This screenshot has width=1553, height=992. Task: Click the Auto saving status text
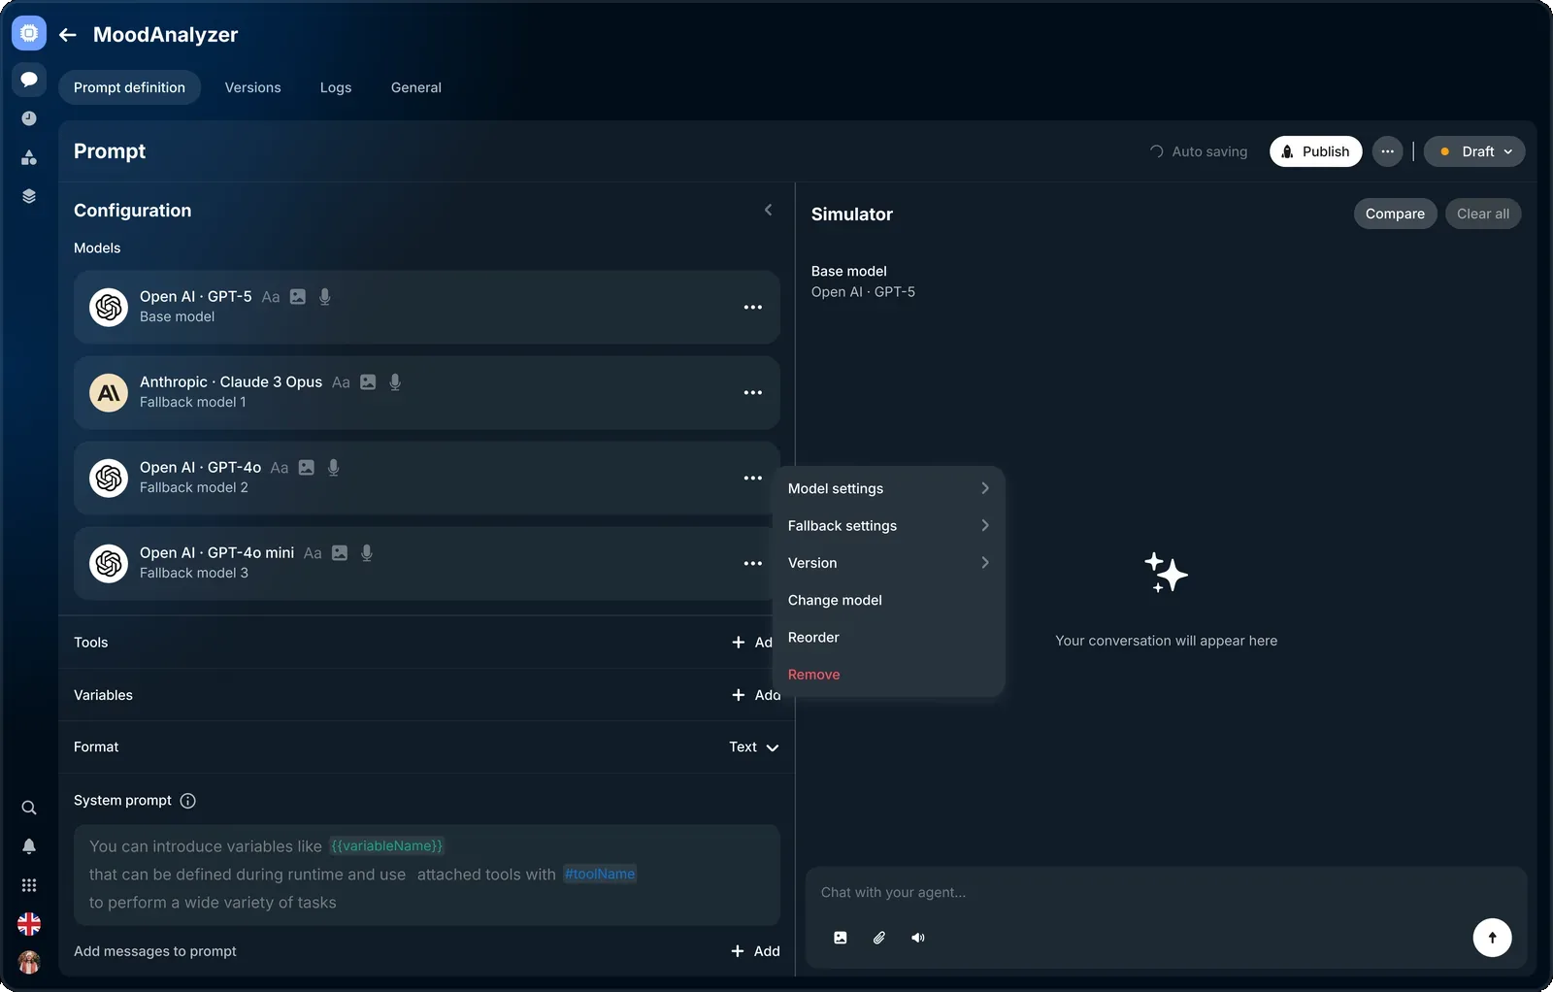1209,151
